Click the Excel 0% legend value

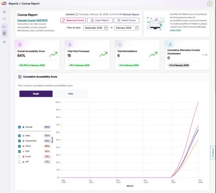click(47, 157)
